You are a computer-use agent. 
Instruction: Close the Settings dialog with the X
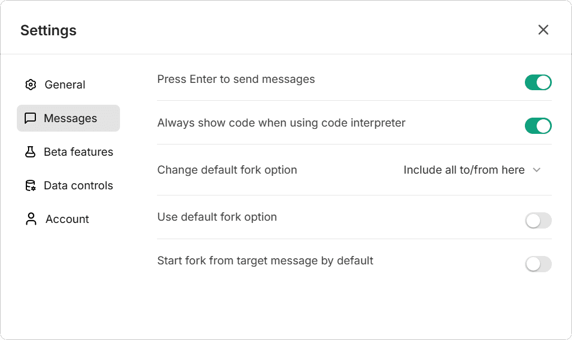543,30
